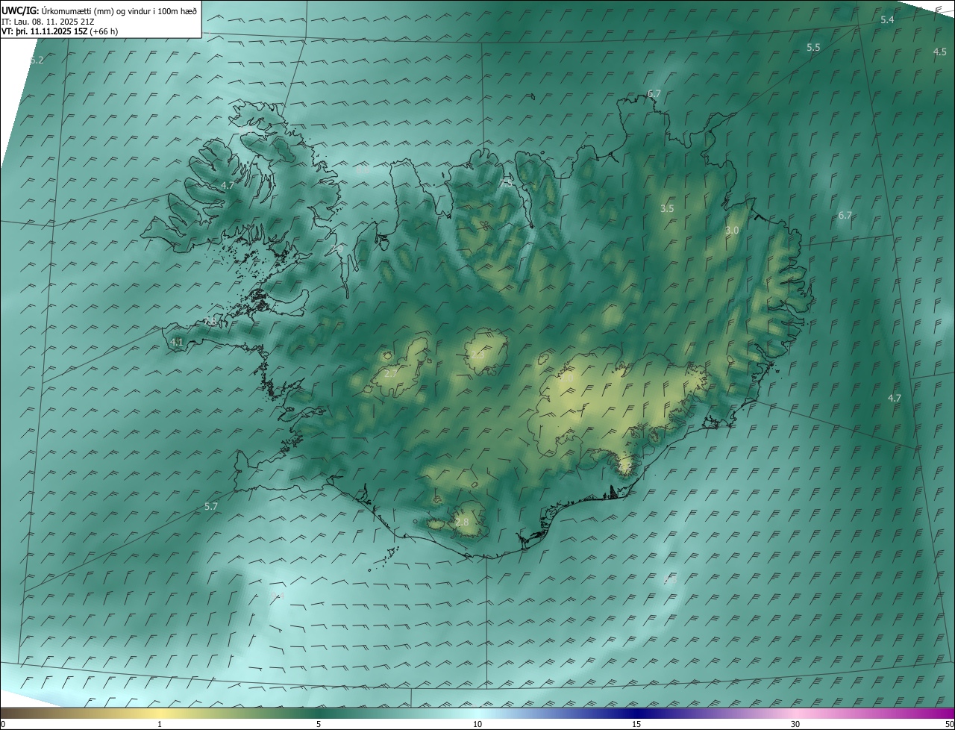
Task: Click the 4.7 label over the southeastern sea
Action: 895,399
